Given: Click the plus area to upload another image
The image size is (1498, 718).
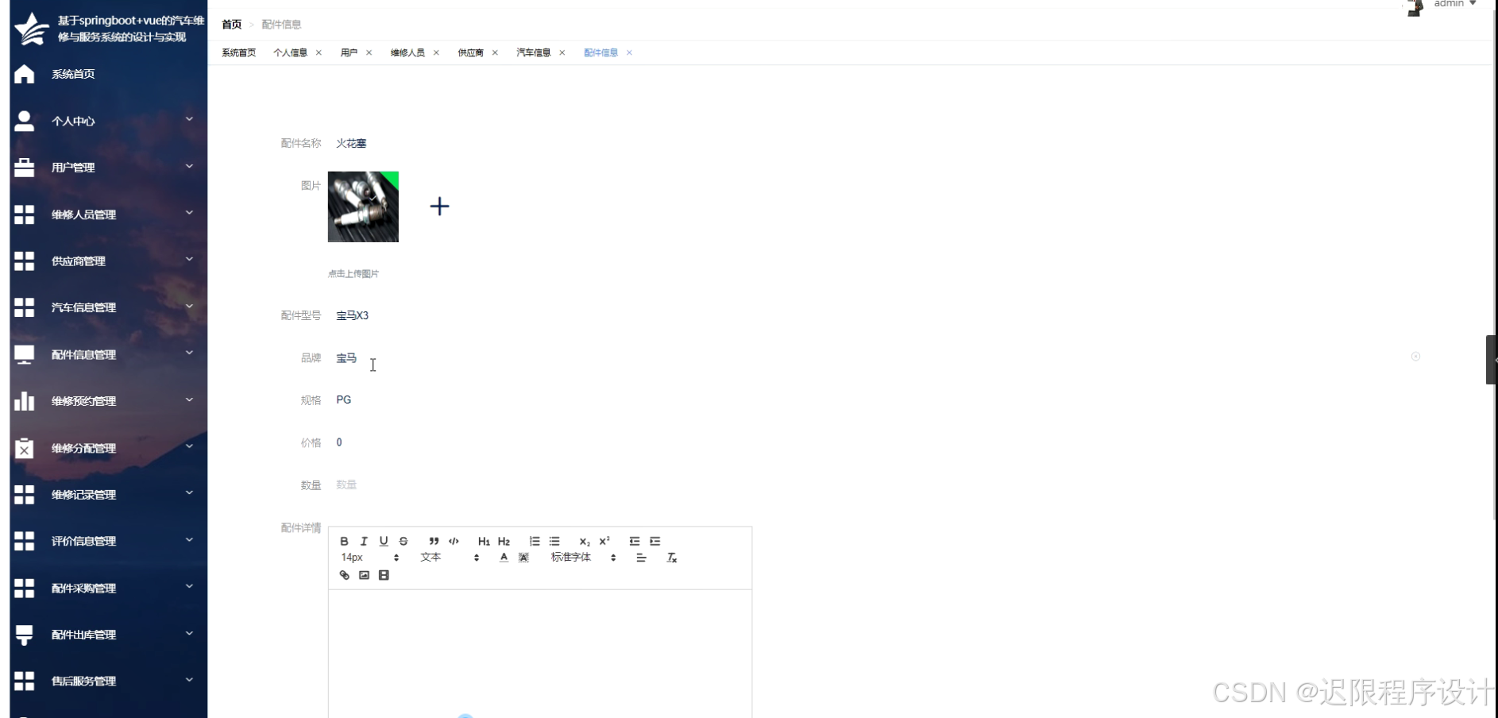Looking at the screenshot, I should [439, 207].
